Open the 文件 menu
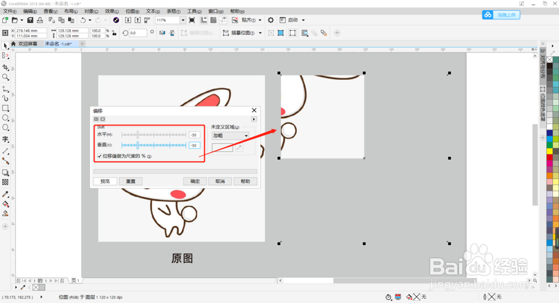 [10, 11]
